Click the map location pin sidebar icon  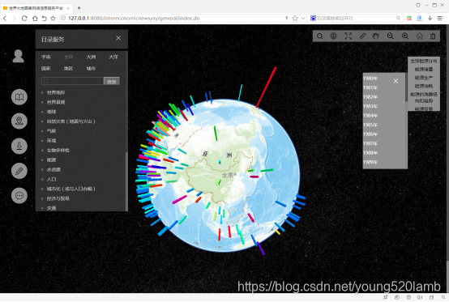tap(19, 121)
